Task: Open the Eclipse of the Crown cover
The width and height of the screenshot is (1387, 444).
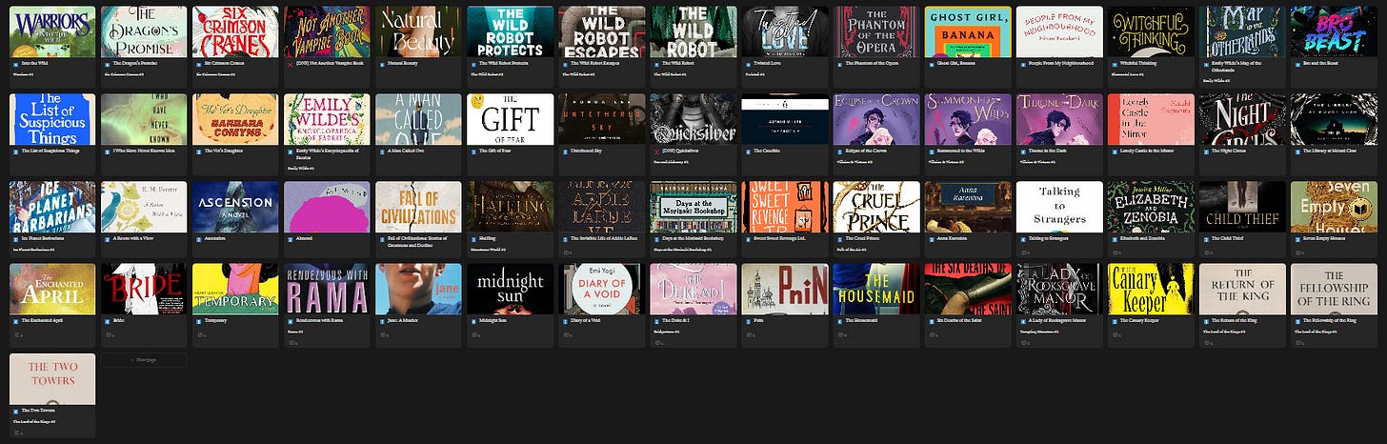Action: pos(876,119)
